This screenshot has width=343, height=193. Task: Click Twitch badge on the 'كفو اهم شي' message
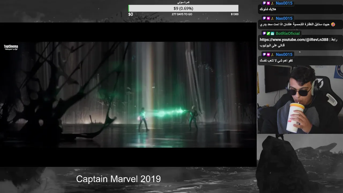pyautogui.click(x=264, y=55)
